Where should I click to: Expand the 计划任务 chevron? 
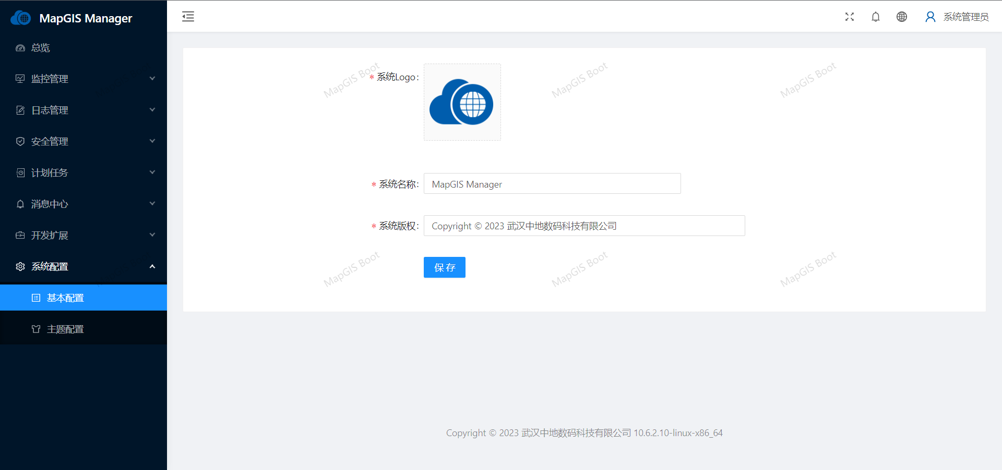pos(152,172)
